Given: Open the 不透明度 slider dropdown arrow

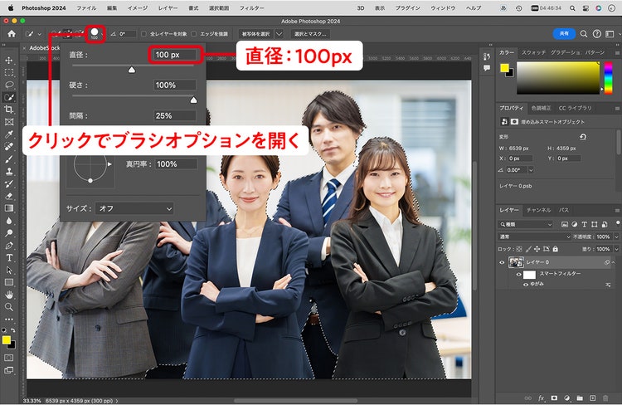Looking at the screenshot, I should tap(616, 237).
